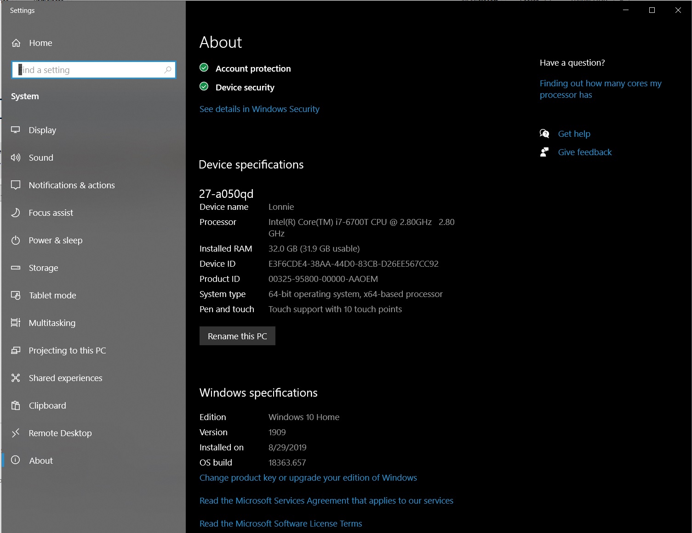Open Remote Desktop settings label
Image resolution: width=692 pixels, height=533 pixels.
point(60,433)
